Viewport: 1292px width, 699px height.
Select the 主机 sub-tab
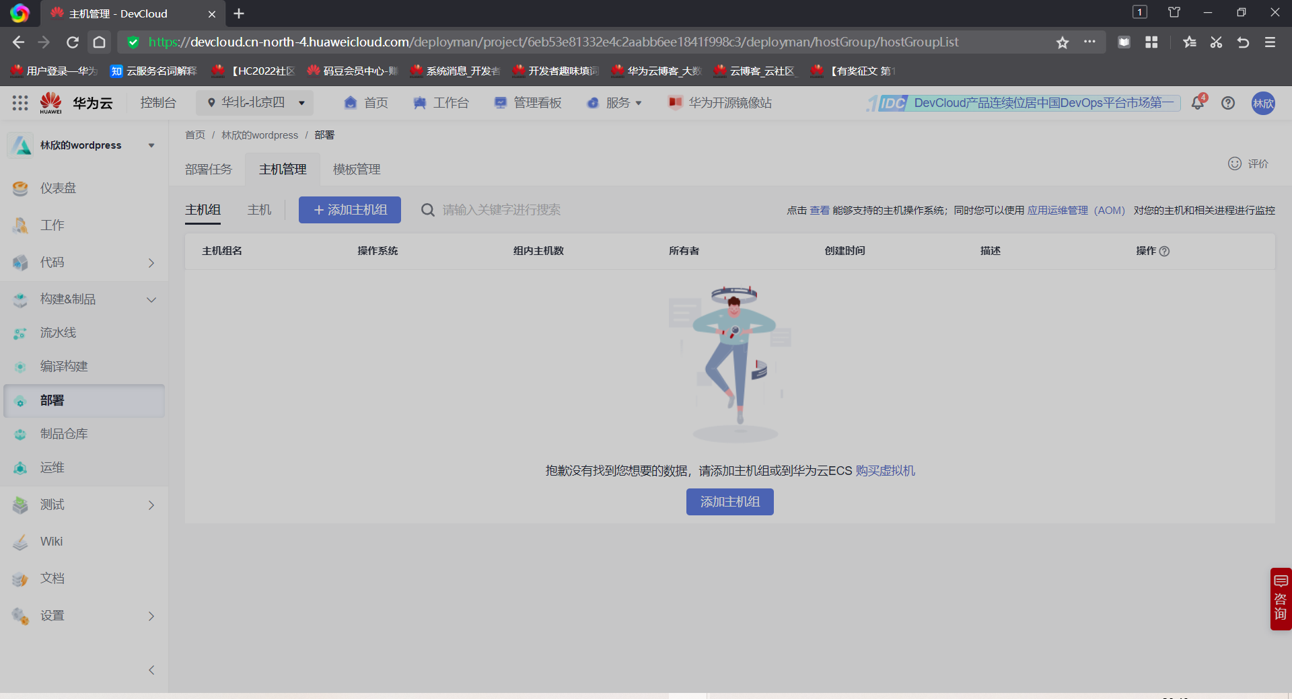pos(259,210)
